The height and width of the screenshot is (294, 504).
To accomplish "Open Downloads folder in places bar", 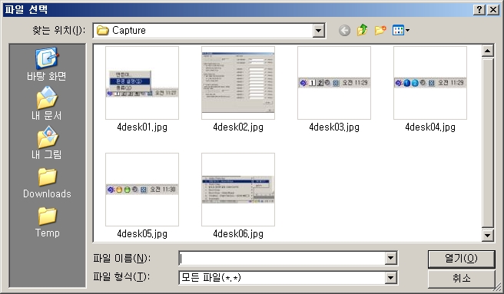I will click(47, 183).
